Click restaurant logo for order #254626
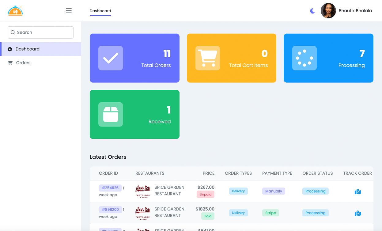This screenshot has height=231, width=382. click(x=143, y=191)
